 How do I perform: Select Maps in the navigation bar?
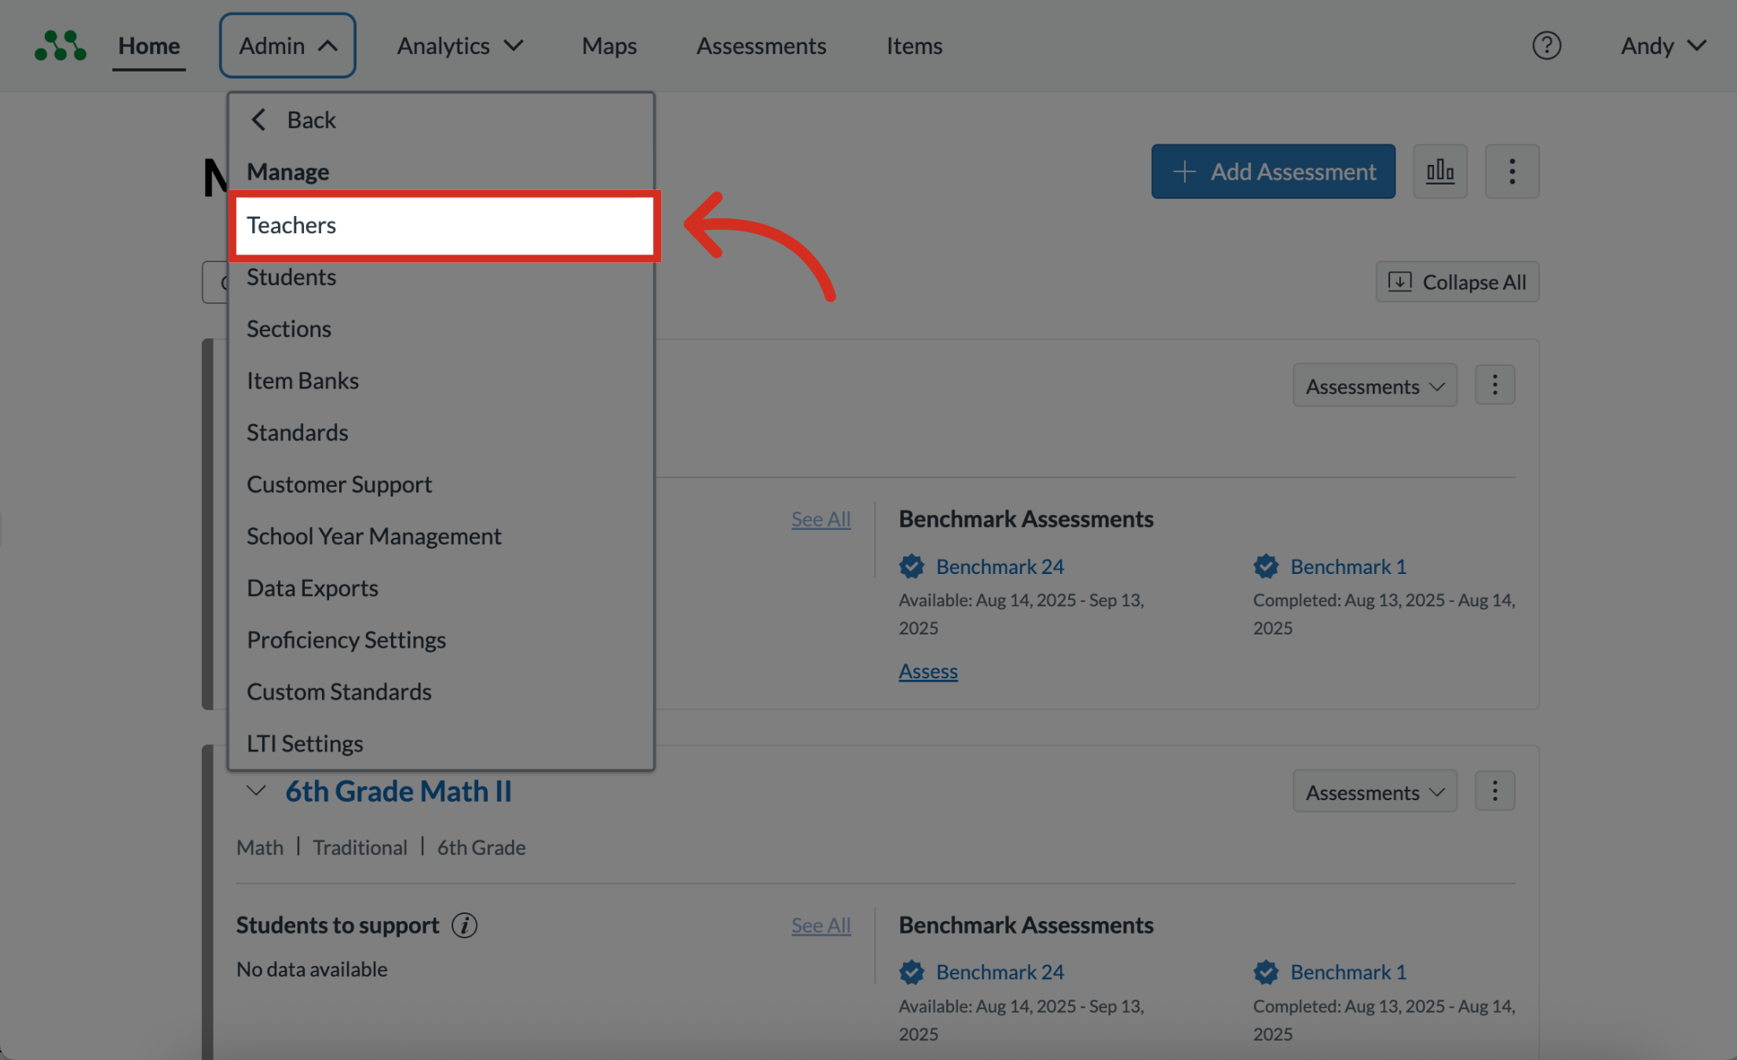point(609,46)
